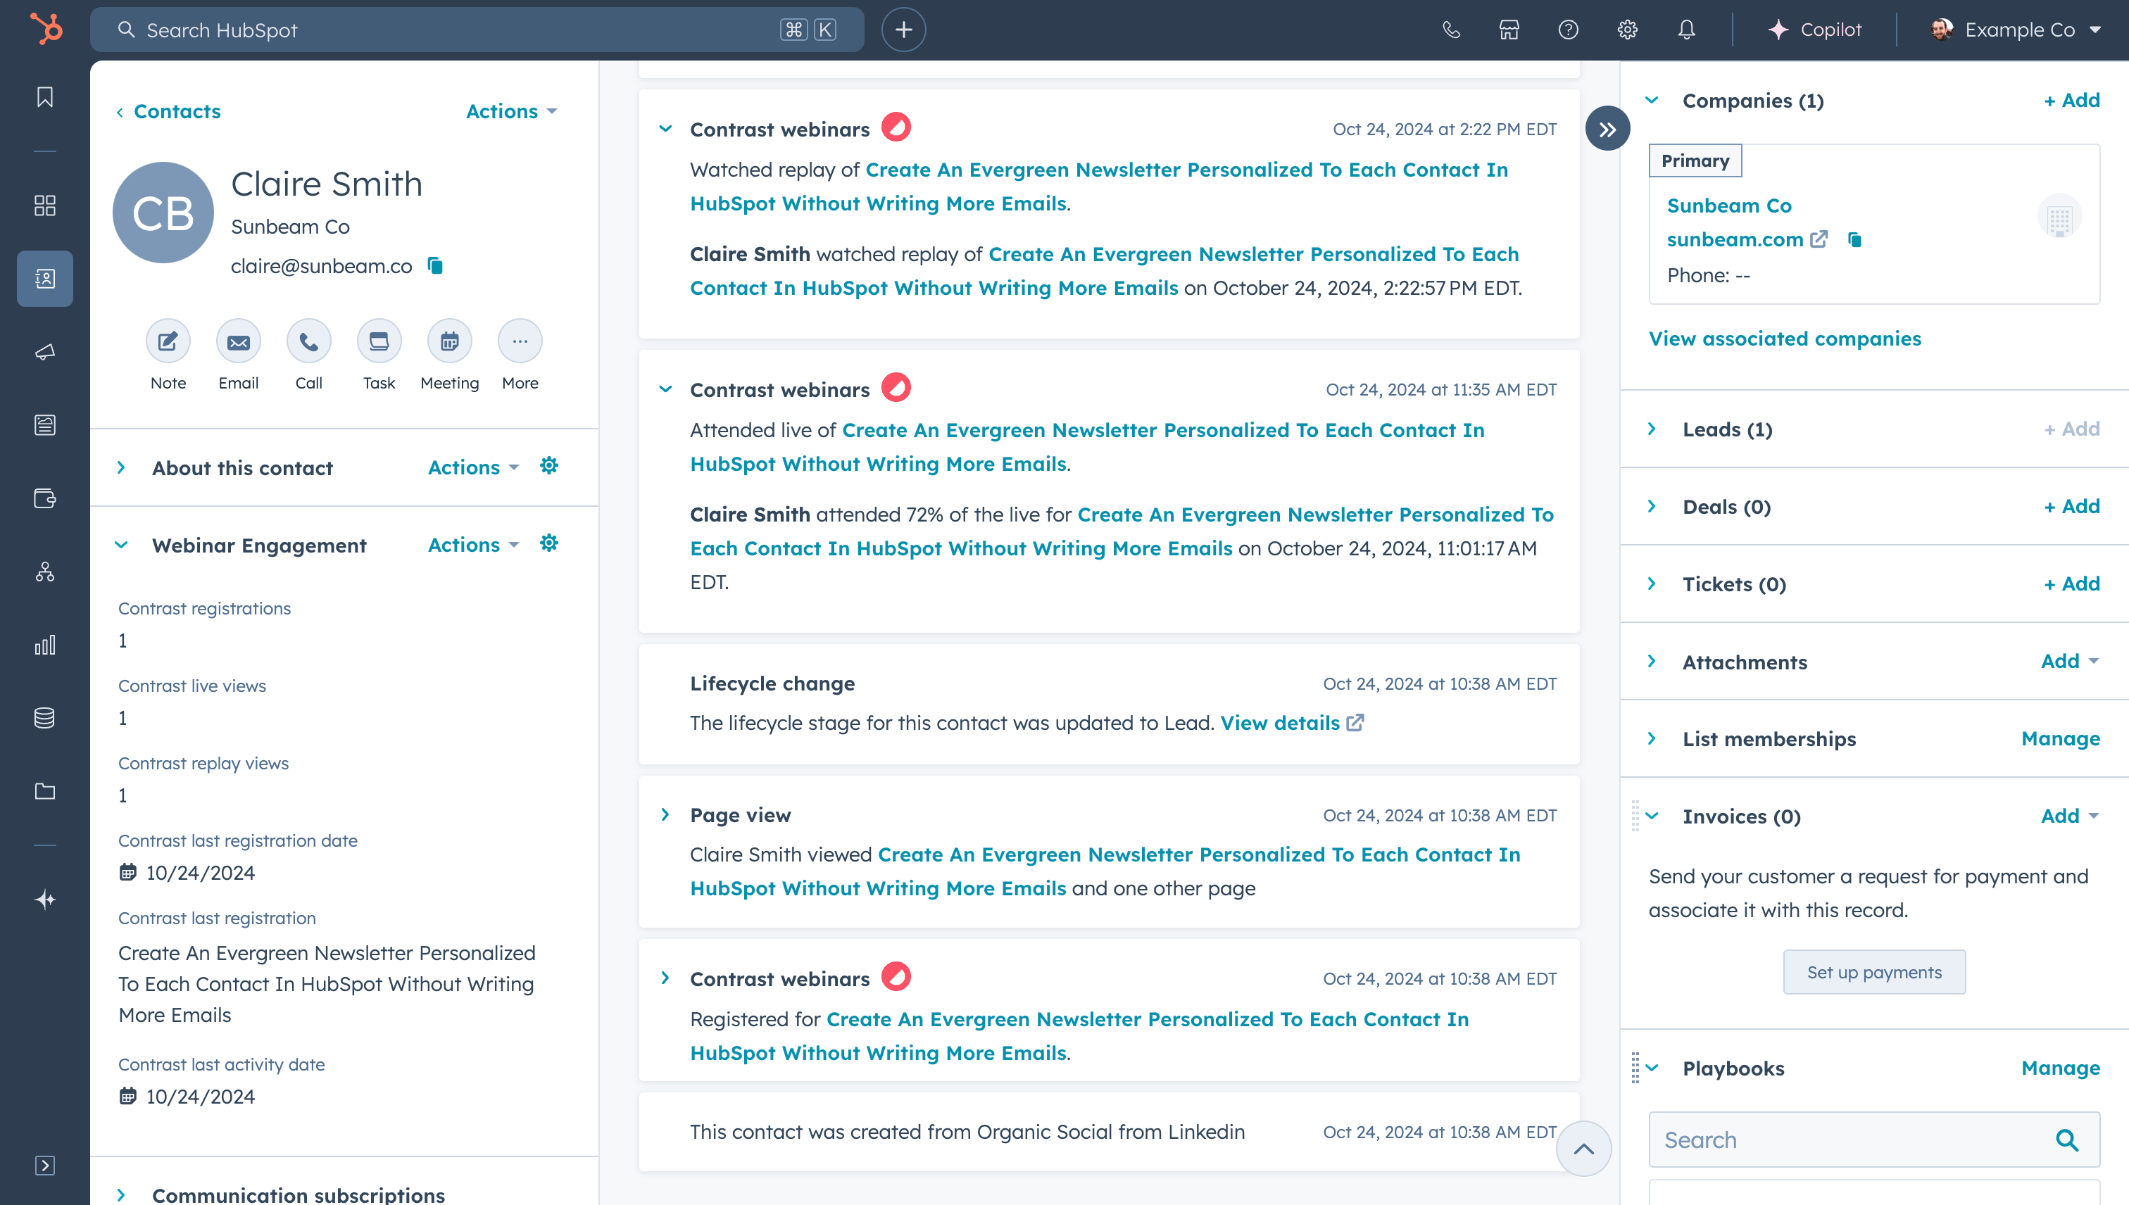
Task: Click the Set up payments button
Action: click(x=1873, y=973)
